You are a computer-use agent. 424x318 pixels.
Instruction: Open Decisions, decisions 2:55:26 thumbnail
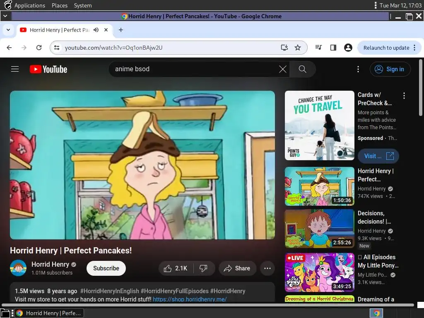(x=319, y=229)
